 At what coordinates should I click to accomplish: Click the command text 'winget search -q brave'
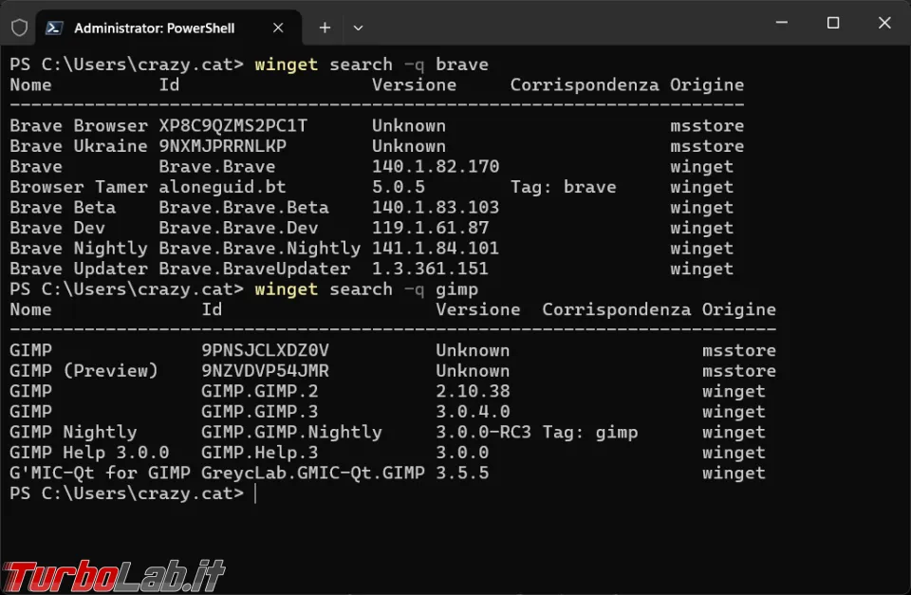pos(371,65)
